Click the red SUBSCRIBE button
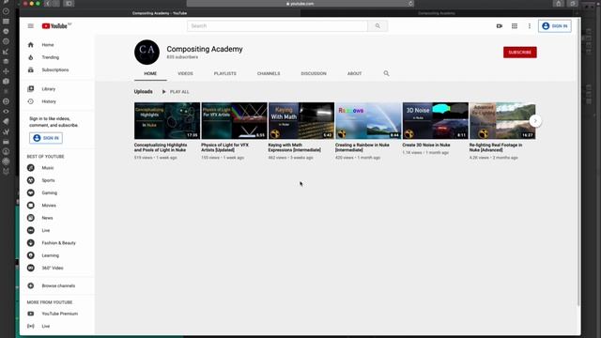Image resolution: width=601 pixels, height=338 pixels. (x=519, y=53)
